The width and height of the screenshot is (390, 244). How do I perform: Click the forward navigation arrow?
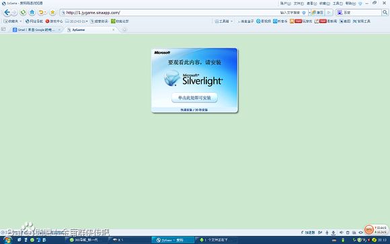(14, 13)
